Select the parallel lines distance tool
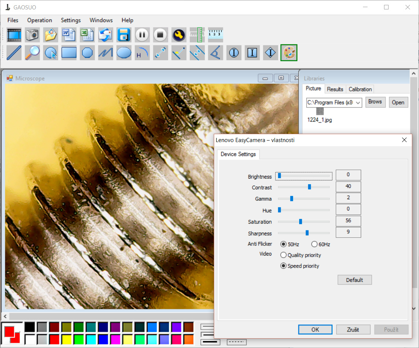Screen dimensions: 419x348 click(197, 53)
